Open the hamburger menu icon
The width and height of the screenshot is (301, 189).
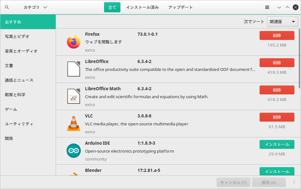(x=267, y=7)
